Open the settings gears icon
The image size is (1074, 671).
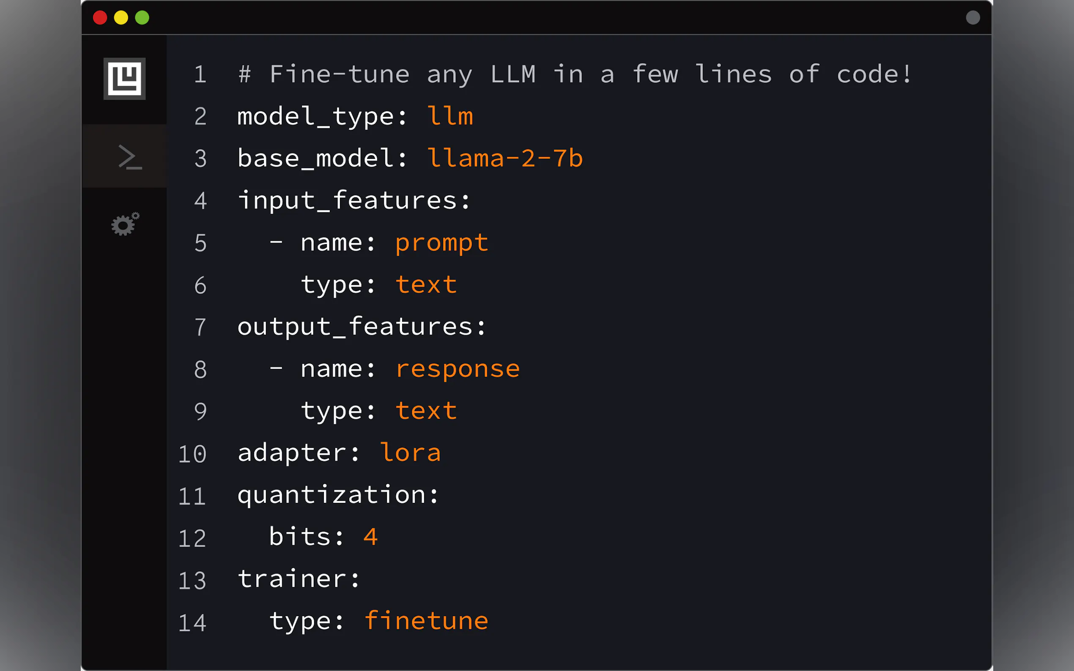pos(125,224)
